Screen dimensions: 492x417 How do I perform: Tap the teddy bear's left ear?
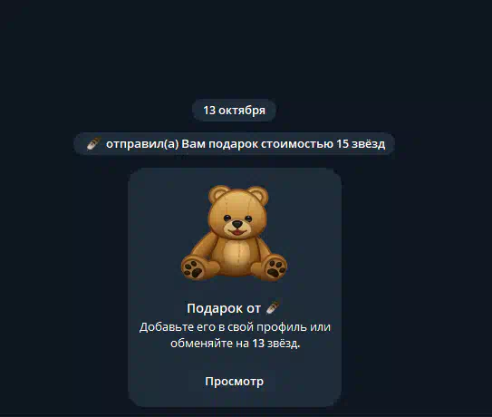click(218, 193)
